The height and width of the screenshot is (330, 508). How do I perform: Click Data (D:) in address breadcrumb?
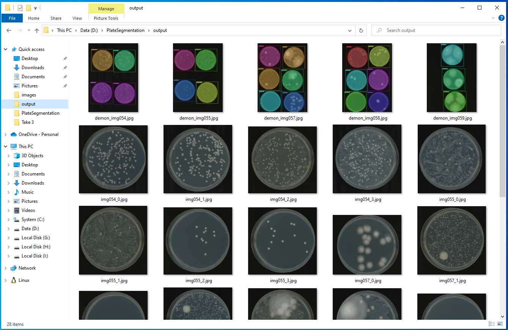[89, 30]
